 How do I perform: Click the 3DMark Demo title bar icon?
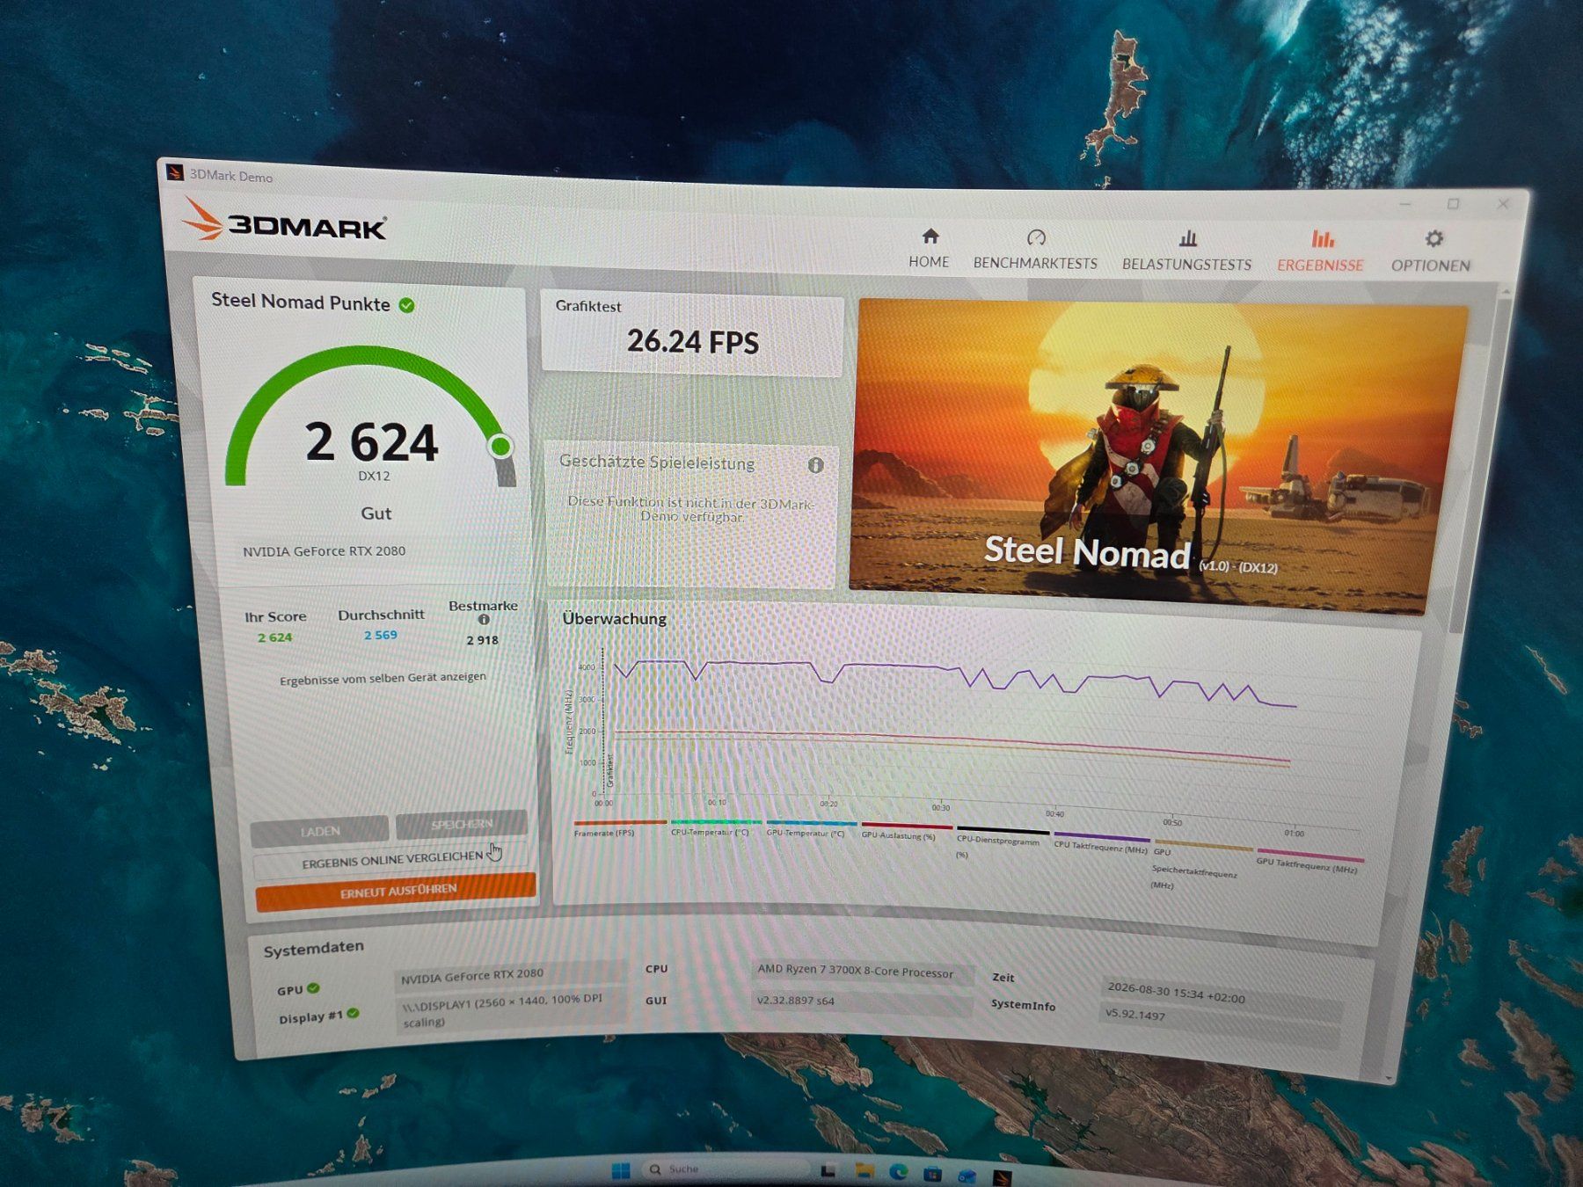[174, 172]
